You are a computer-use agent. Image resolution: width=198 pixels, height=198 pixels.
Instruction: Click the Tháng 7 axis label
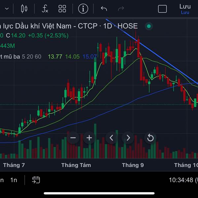point(14,165)
